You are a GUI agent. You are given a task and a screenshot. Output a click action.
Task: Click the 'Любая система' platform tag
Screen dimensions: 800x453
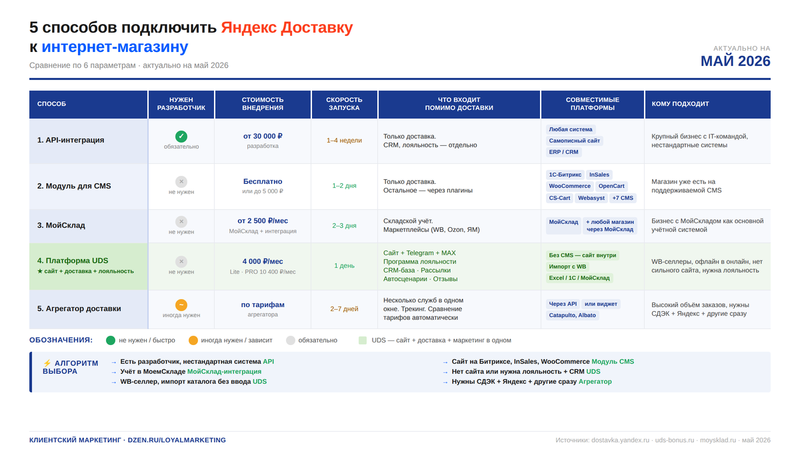[x=570, y=129]
